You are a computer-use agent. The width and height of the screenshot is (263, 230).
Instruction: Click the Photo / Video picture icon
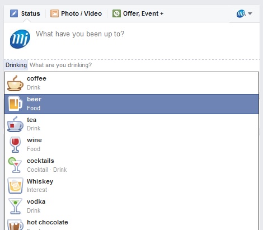[54, 13]
